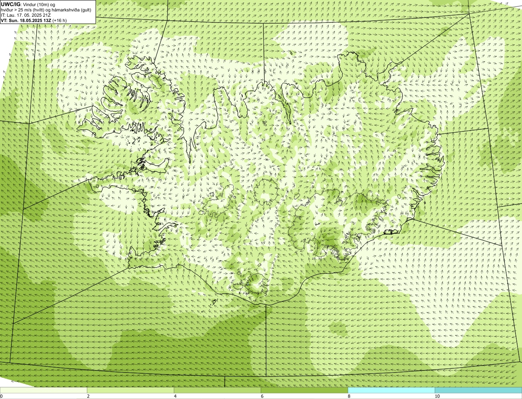Screen dimensions: 522x399
Task: Select the palest 0–2 color bar segment
Action: tap(44, 390)
